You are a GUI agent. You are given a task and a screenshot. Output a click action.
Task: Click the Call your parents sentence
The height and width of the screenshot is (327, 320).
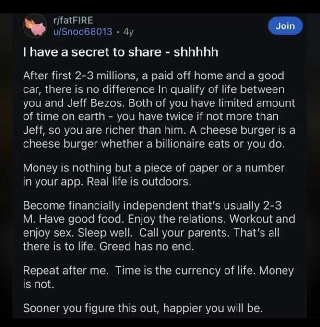tap(184, 233)
